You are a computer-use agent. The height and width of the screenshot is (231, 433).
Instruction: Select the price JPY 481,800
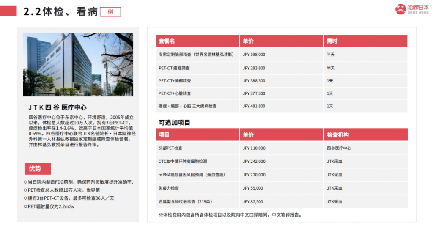tap(254, 106)
